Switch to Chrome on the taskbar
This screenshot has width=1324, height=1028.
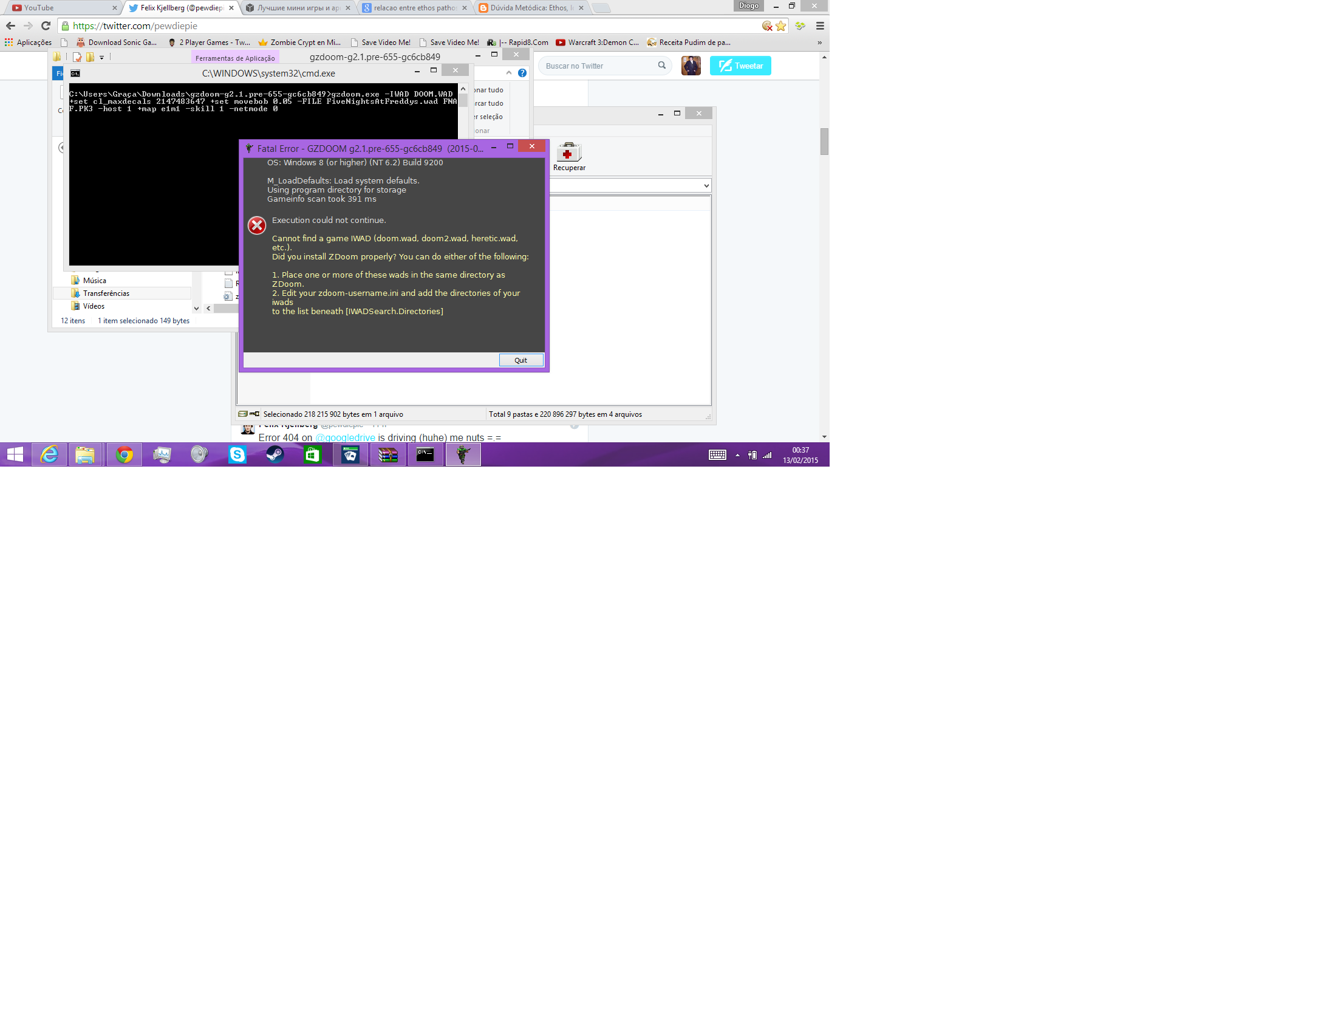125,454
